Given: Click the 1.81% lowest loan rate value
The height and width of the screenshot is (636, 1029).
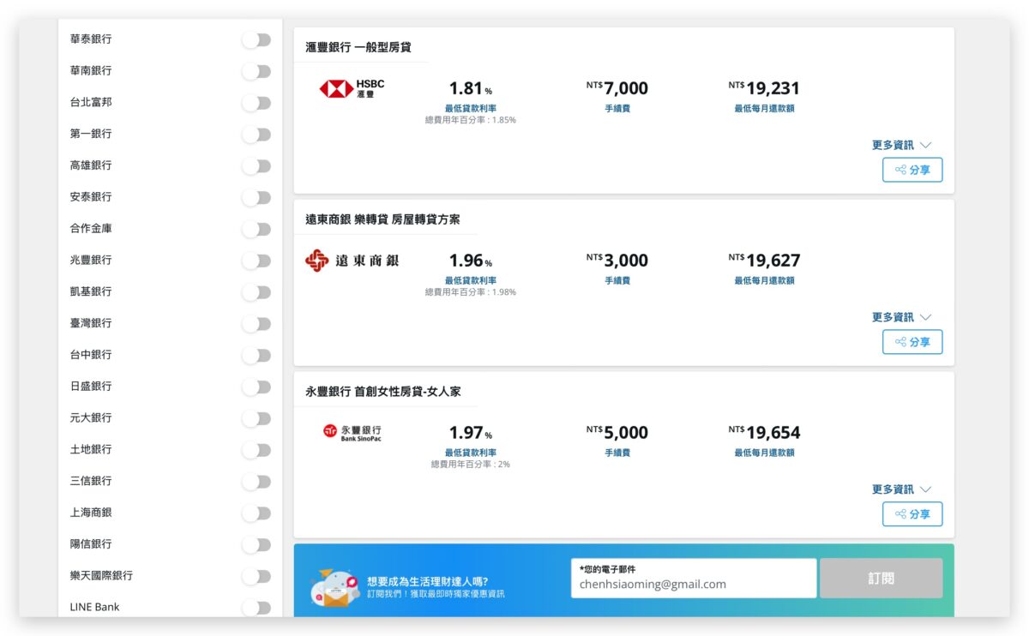Looking at the screenshot, I should tap(471, 88).
